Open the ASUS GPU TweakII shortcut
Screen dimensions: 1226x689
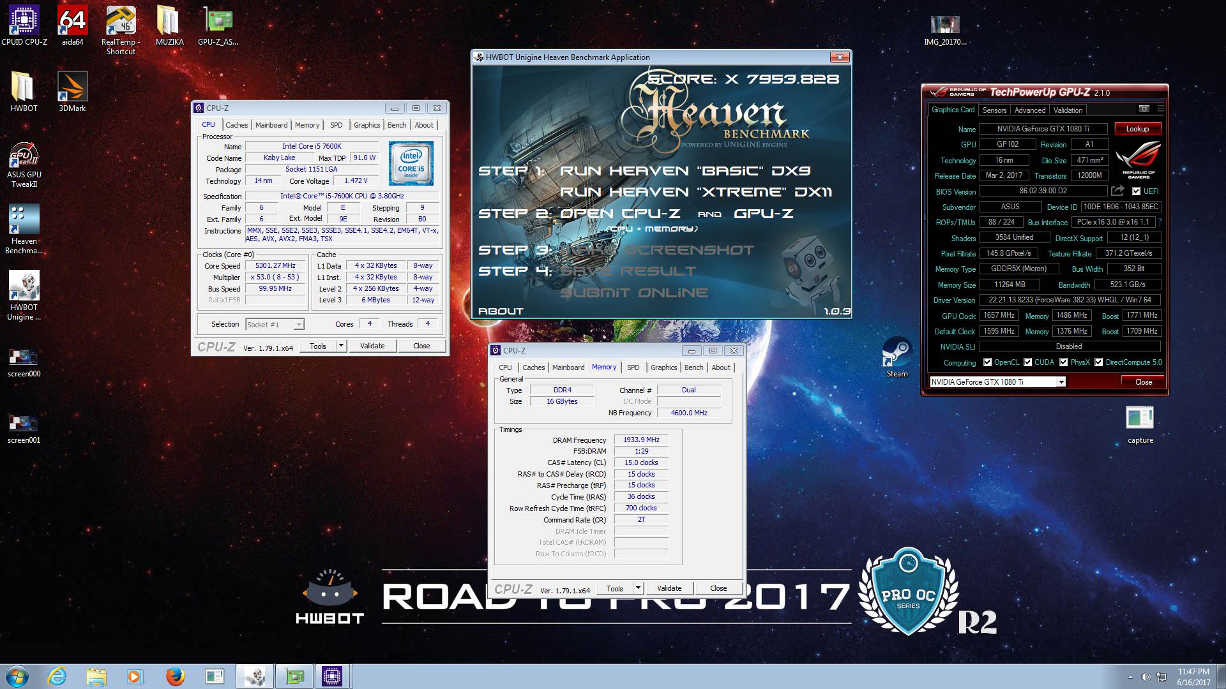[x=24, y=165]
